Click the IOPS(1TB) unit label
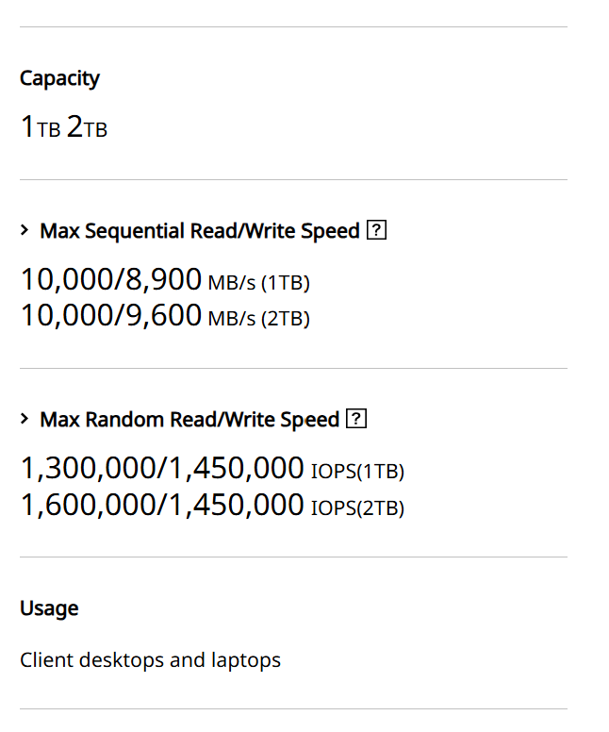This screenshot has height=732, width=609. [x=357, y=471]
